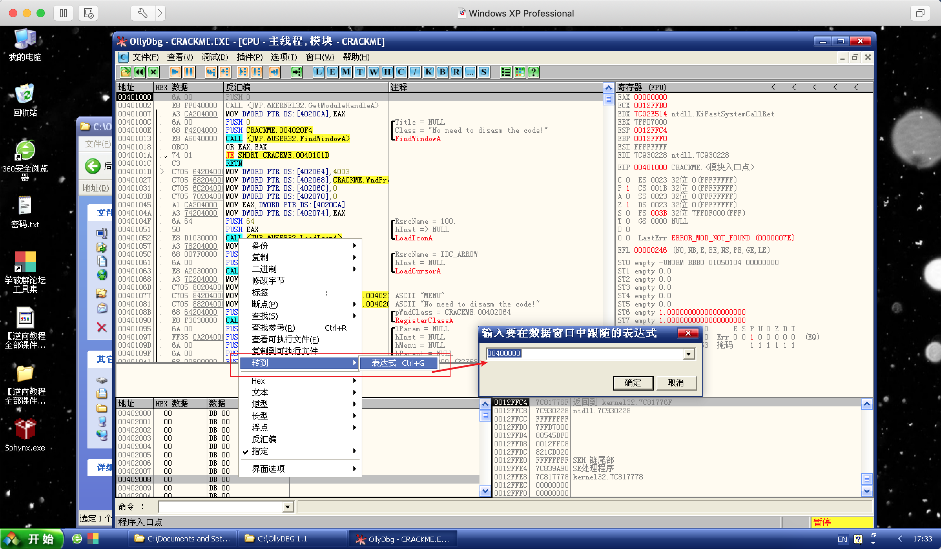Toggle the Z flag register value
This screenshot has width=941, height=549.
pos(628,205)
